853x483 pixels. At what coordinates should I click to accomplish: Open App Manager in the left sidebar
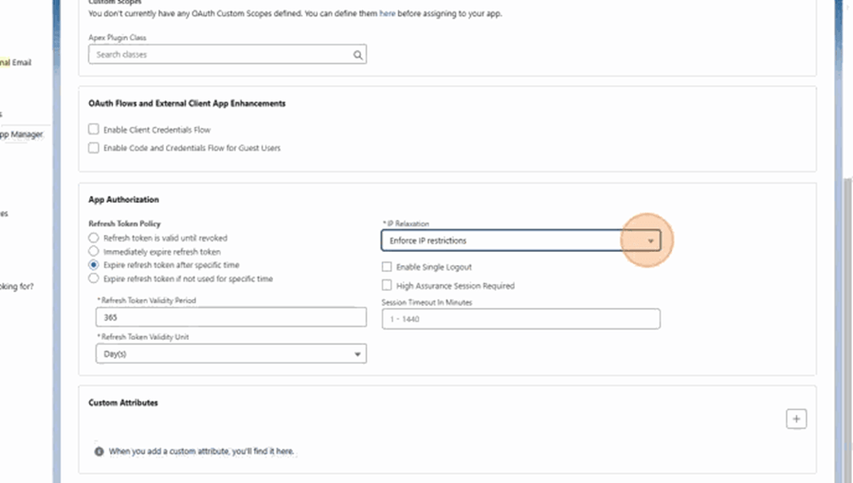[21, 134]
